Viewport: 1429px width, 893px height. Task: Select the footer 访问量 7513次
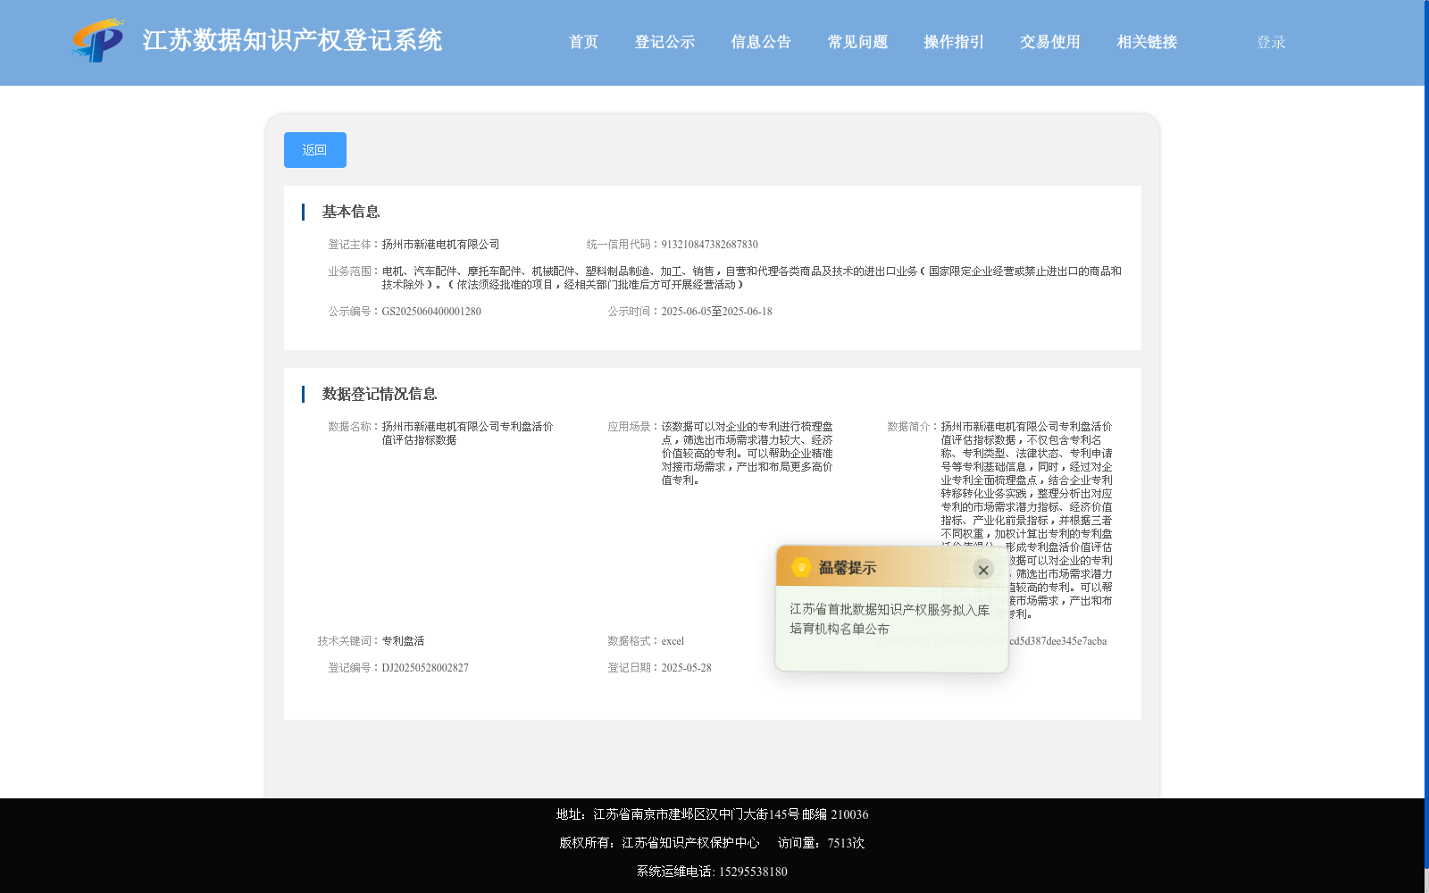pos(821,843)
